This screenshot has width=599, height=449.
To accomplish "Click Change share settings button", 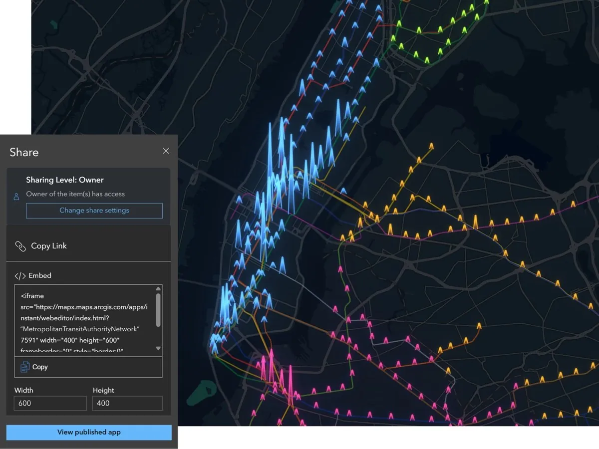I will pyautogui.click(x=94, y=211).
